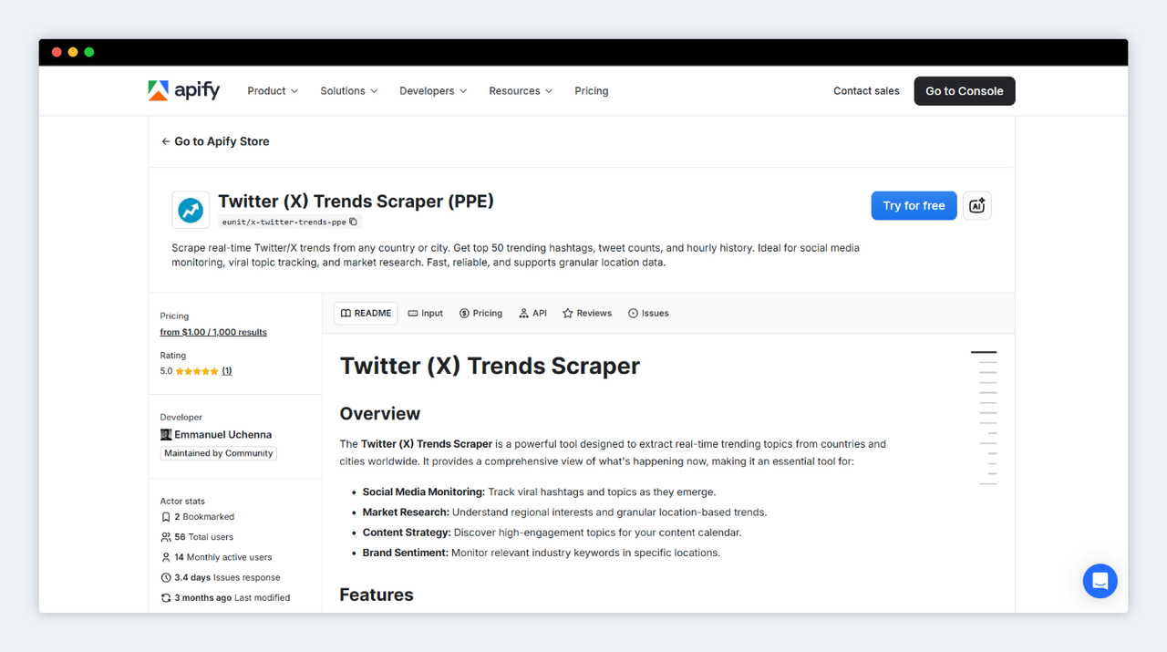
Task: Switch to the API tab
Action: tap(533, 313)
